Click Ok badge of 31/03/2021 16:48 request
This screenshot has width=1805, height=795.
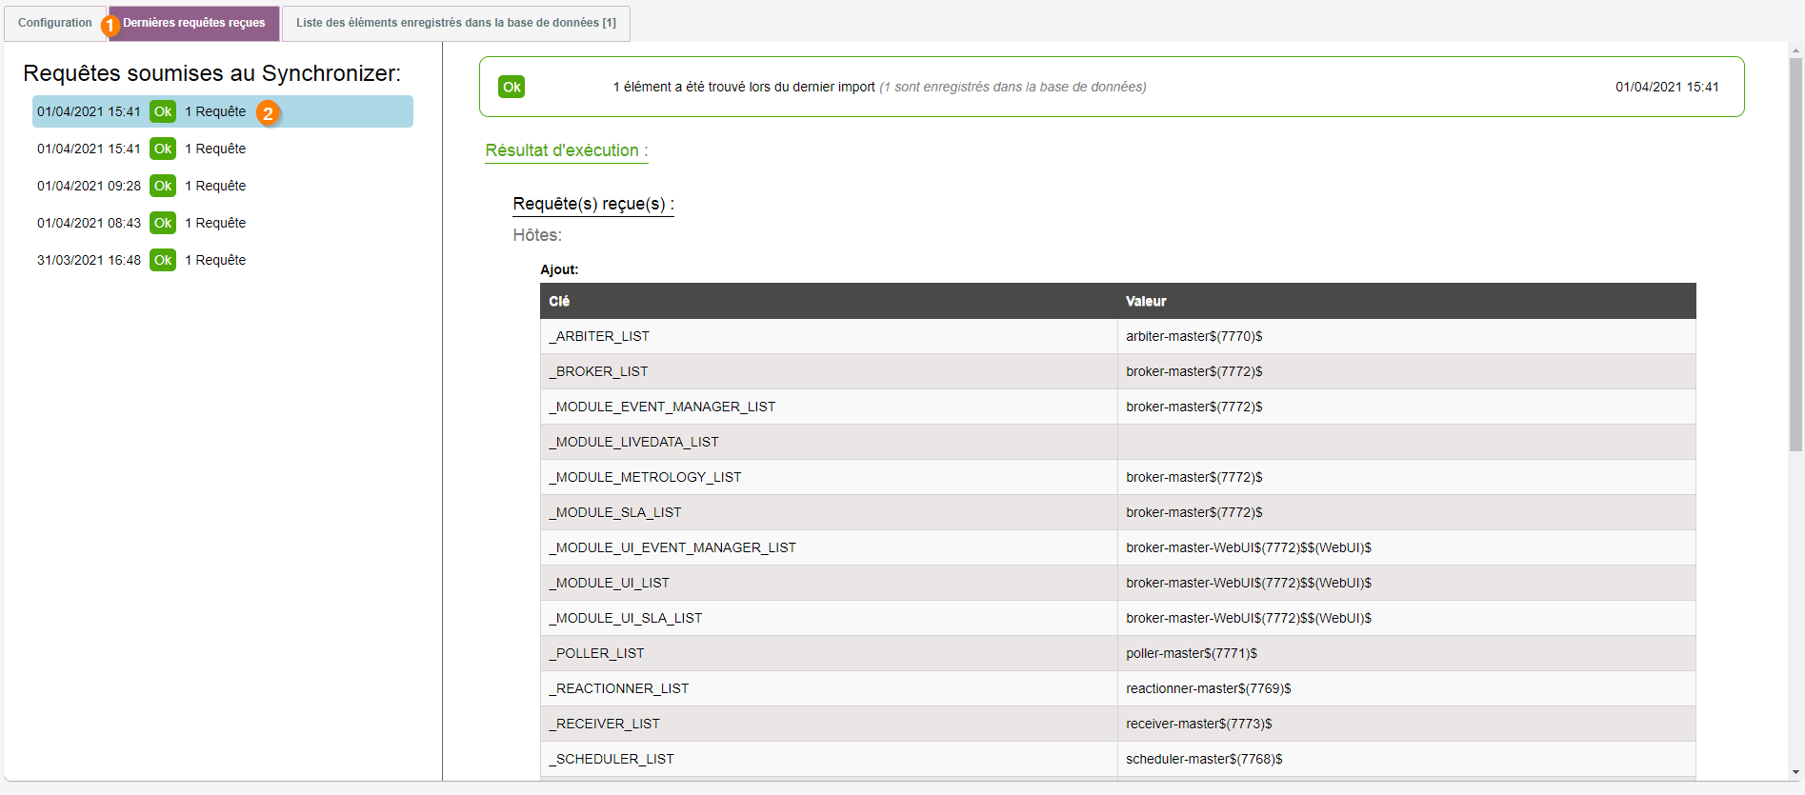[163, 260]
